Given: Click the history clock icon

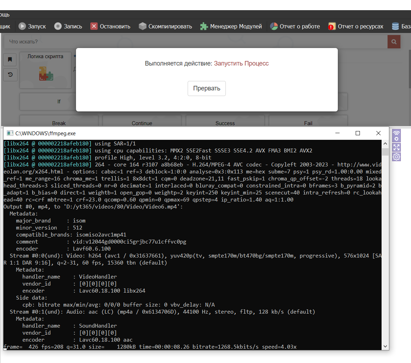Looking at the screenshot, I should [10, 75].
